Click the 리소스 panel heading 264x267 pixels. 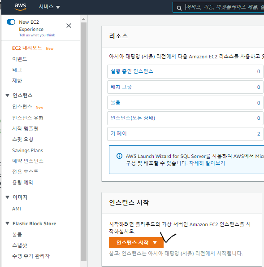click(118, 36)
